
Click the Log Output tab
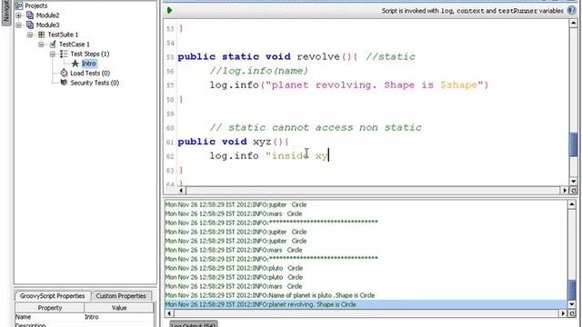(194, 324)
